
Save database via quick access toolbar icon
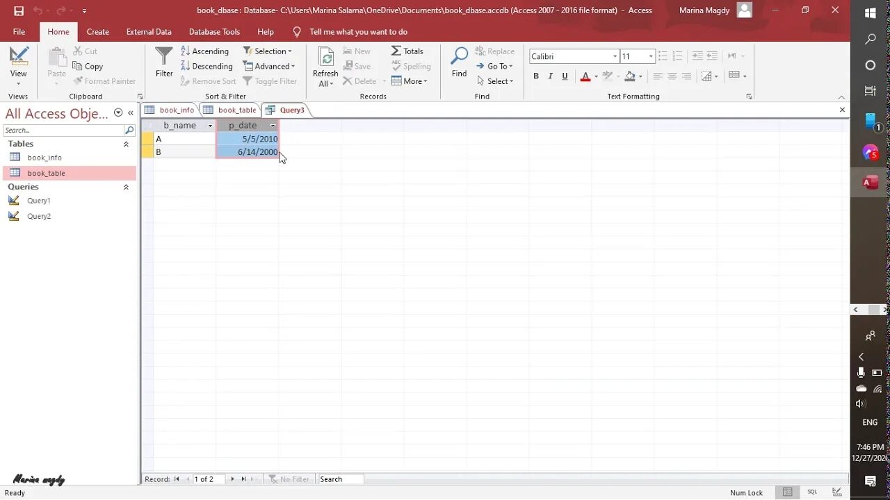[x=19, y=10]
